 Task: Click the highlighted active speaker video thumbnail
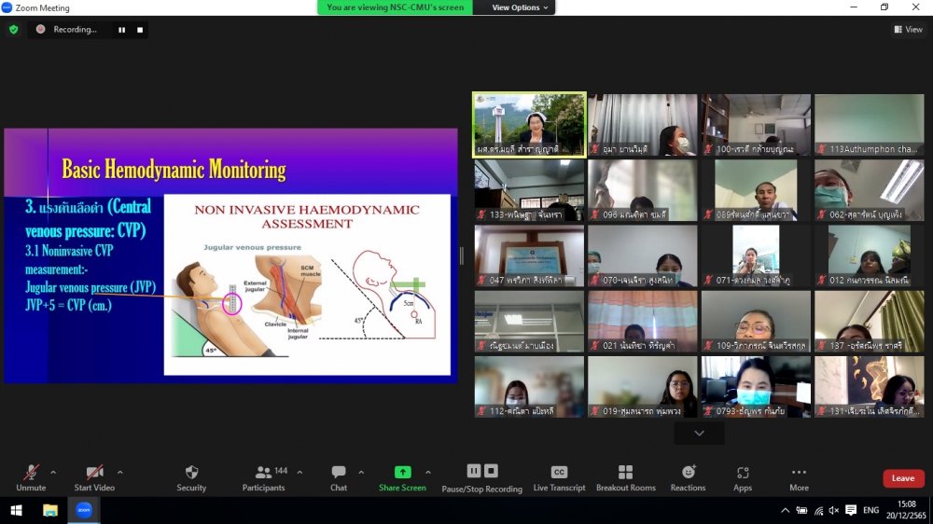[x=529, y=123]
